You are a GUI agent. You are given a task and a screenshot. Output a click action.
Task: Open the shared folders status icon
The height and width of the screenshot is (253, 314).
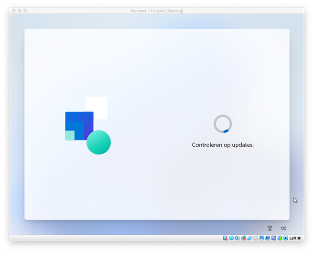256,238
